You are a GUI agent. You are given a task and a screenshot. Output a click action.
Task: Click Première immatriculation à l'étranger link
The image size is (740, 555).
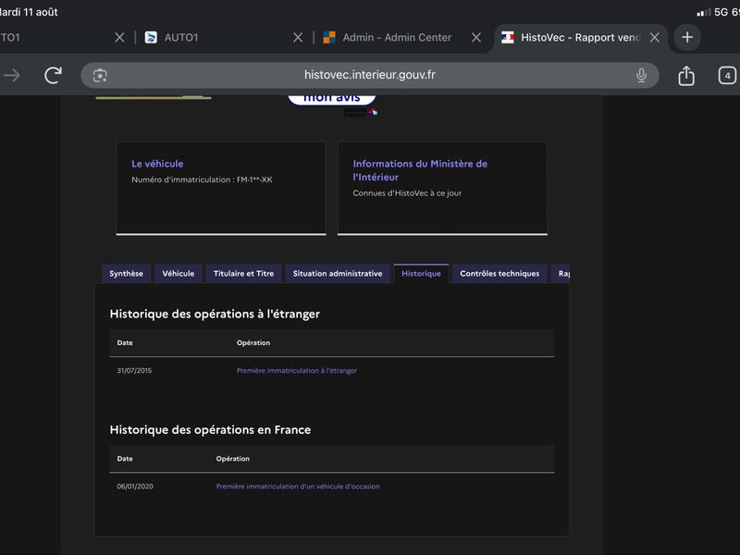pyautogui.click(x=296, y=371)
